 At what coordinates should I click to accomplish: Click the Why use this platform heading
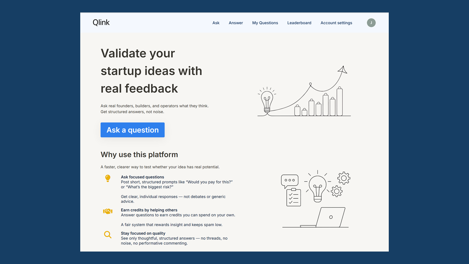point(139,154)
